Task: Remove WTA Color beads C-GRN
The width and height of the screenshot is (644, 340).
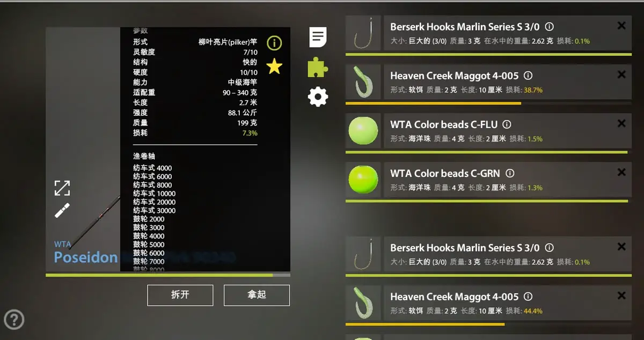Action: pos(621,172)
